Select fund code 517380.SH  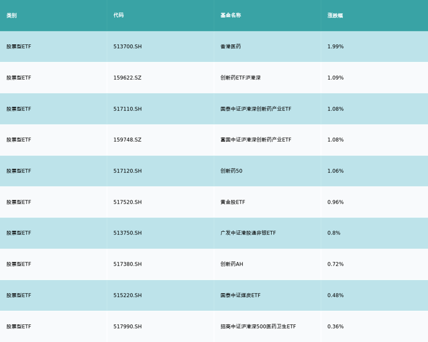127,264
